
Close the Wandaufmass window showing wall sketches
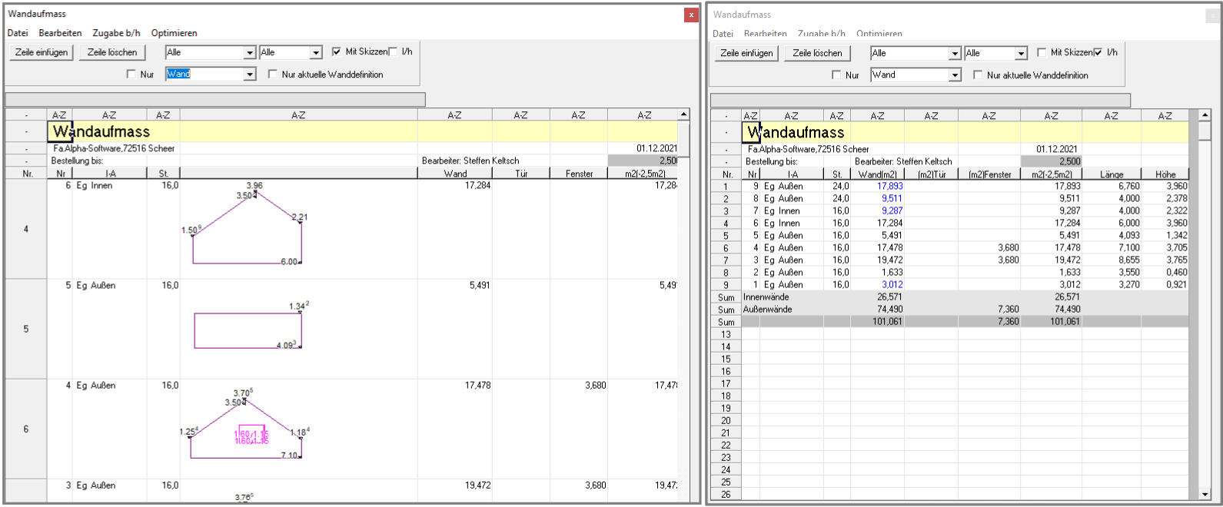point(691,15)
